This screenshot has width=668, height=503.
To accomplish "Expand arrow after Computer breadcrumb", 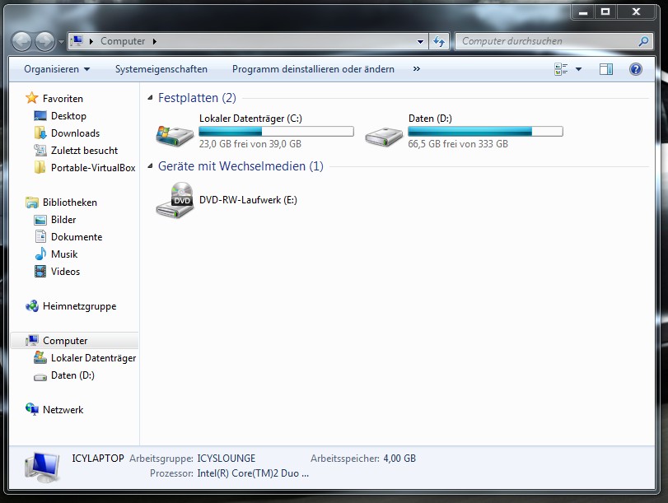I will tap(155, 41).
